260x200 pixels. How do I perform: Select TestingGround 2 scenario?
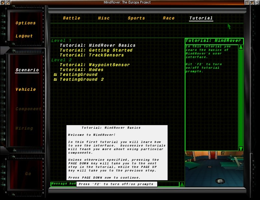point(82,79)
